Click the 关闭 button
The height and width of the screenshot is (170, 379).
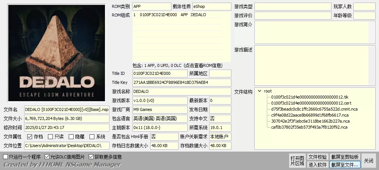pyautogui.click(x=368, y=161)
